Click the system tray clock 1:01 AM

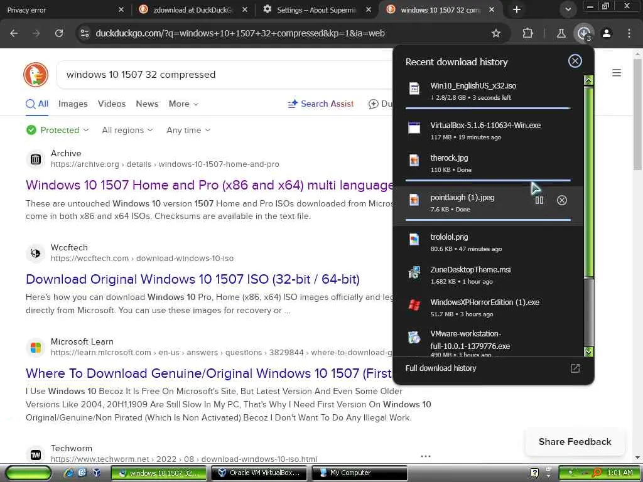(620, 473)
